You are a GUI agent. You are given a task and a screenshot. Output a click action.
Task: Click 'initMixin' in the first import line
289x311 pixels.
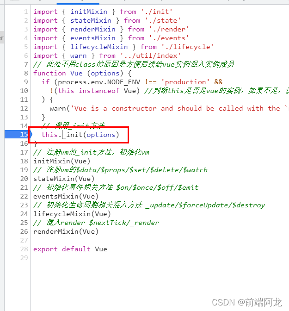point(89,12)
